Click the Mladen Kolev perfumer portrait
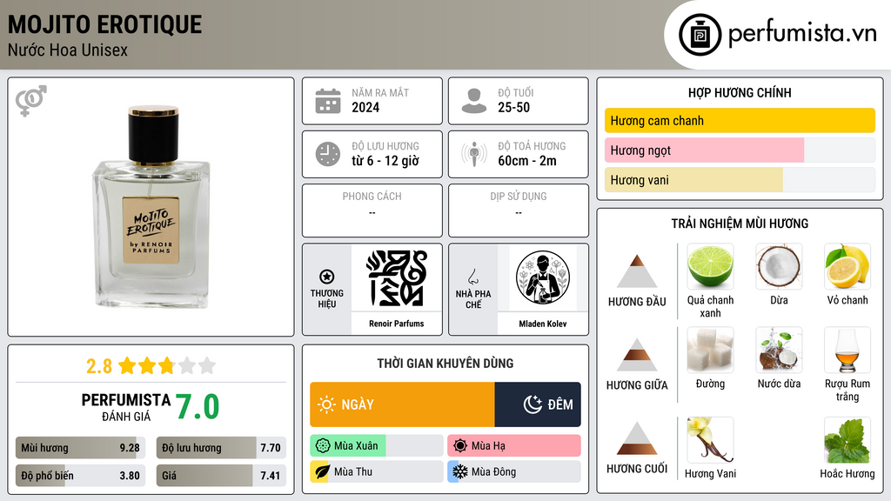891x501 pixels. tap(543, 278)
